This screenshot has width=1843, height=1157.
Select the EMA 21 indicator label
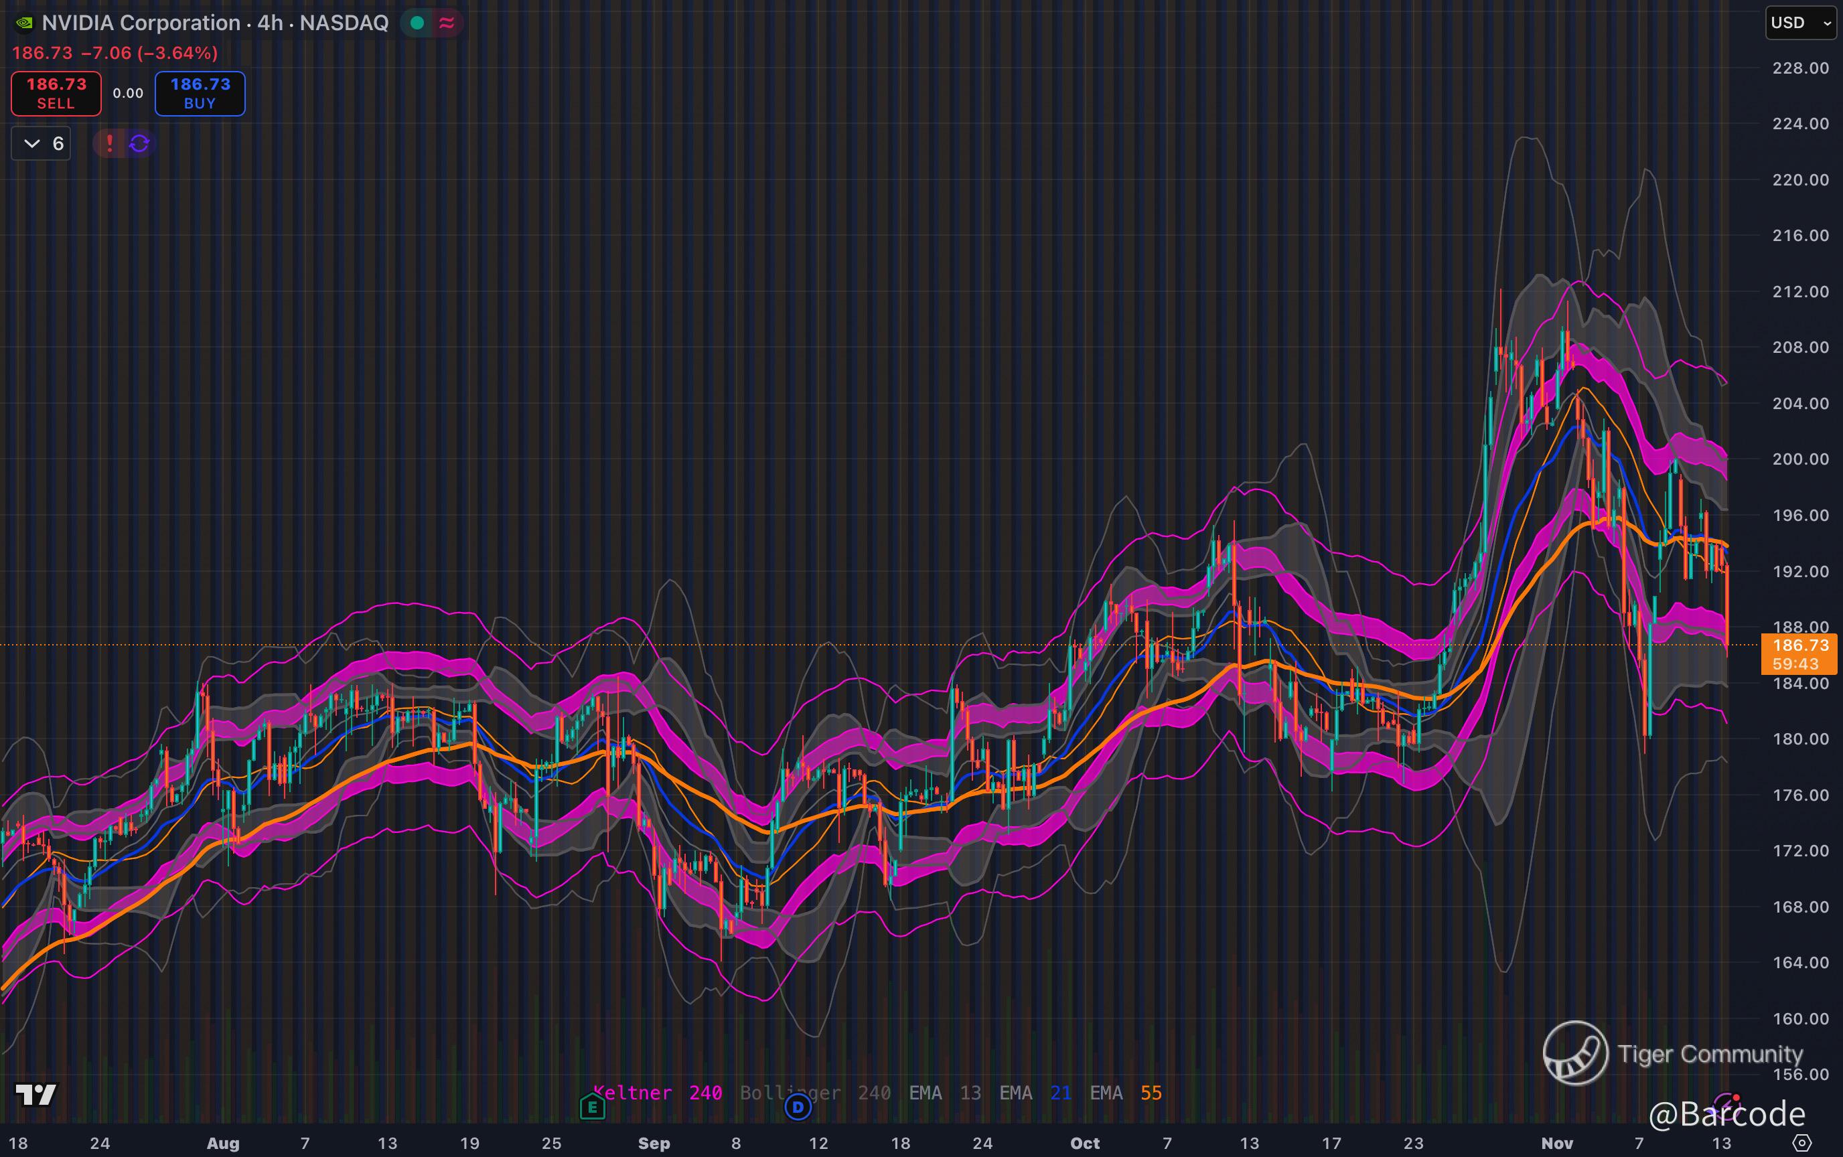pyautogui.click(x=1035, y=1093)
